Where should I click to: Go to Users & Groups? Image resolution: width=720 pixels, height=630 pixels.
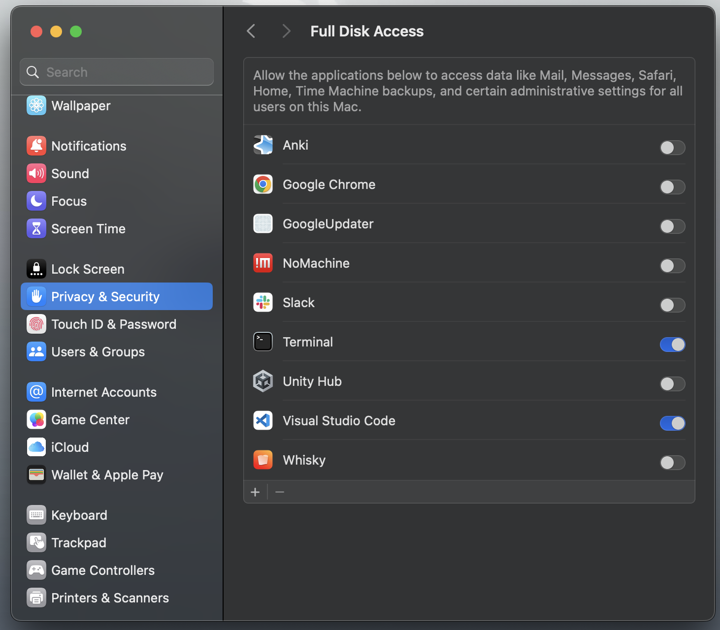click(117, 351)
